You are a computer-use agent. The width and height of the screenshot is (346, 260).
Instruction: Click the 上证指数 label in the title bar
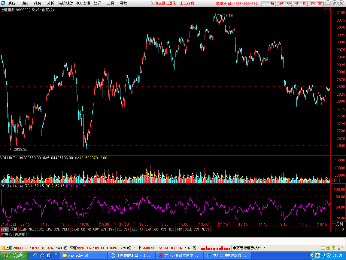[187, 3]
